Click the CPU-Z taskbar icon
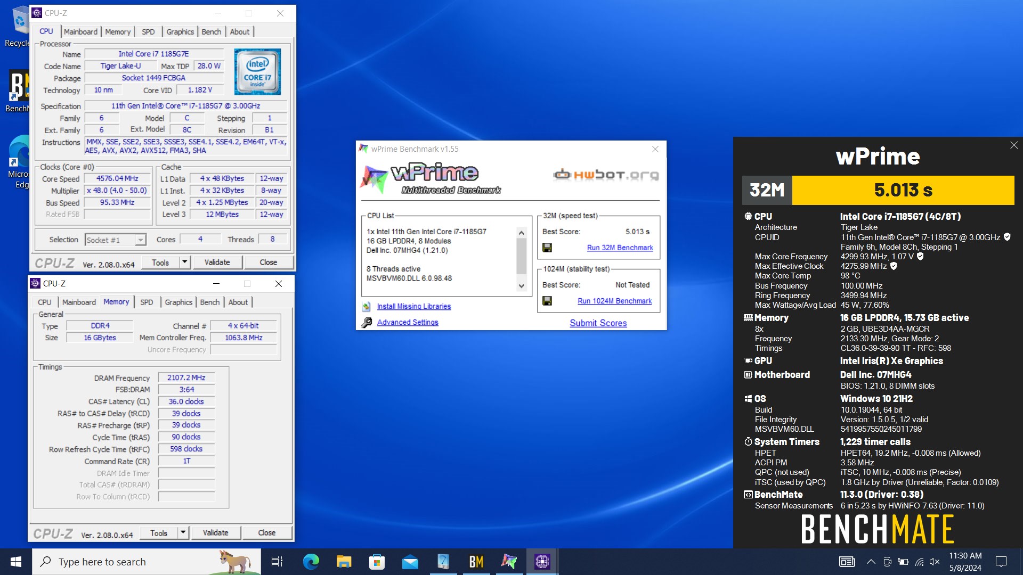 pos(542,562)
